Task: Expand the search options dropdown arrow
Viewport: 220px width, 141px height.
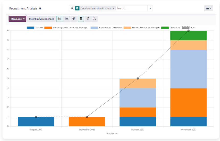Action: click(x=150, y=8)
